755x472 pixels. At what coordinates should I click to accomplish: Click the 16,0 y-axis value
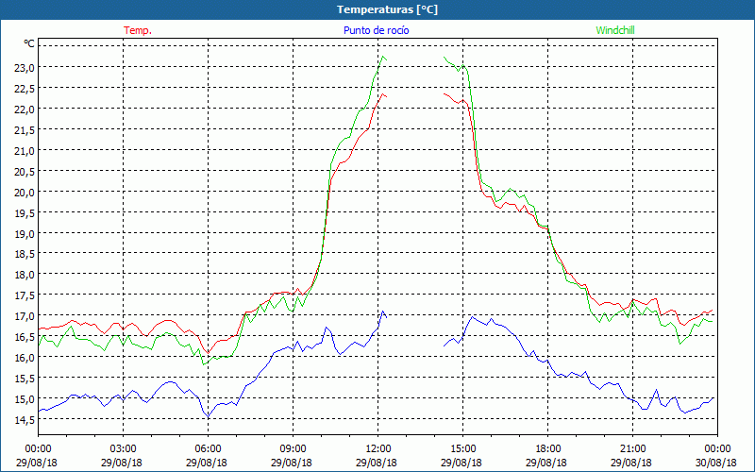25,358
